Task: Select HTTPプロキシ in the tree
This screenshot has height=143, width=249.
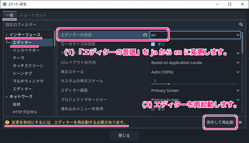Action: pyautogui.click(x=25, y=112)
